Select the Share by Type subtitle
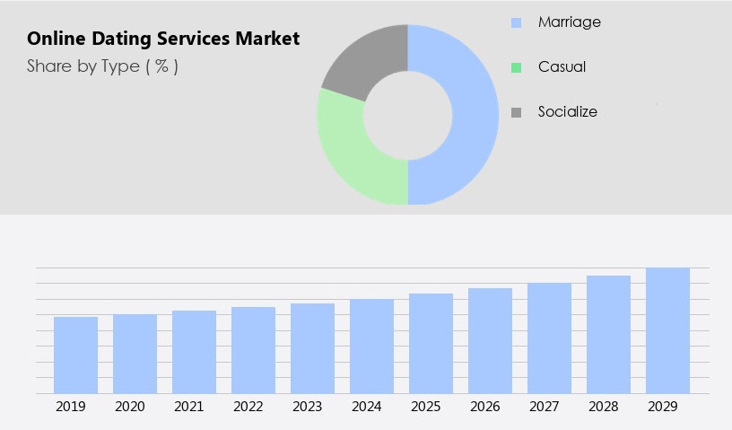Viewport: 732px width, 430px height. click(102, 66)
